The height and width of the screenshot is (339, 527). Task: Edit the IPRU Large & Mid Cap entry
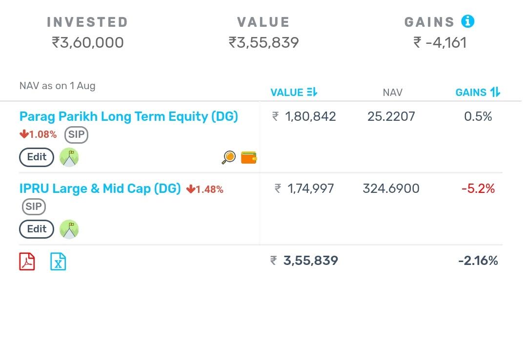pos(36,229)
